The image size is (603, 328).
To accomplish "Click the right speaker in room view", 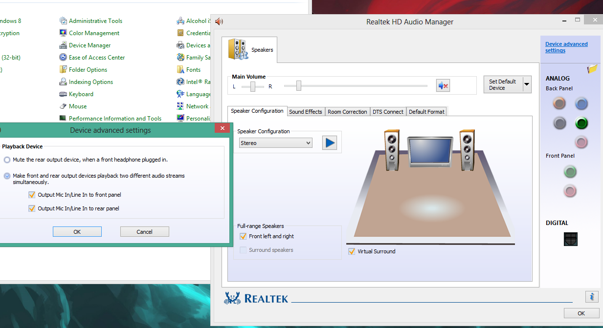I will click(467, 149).
